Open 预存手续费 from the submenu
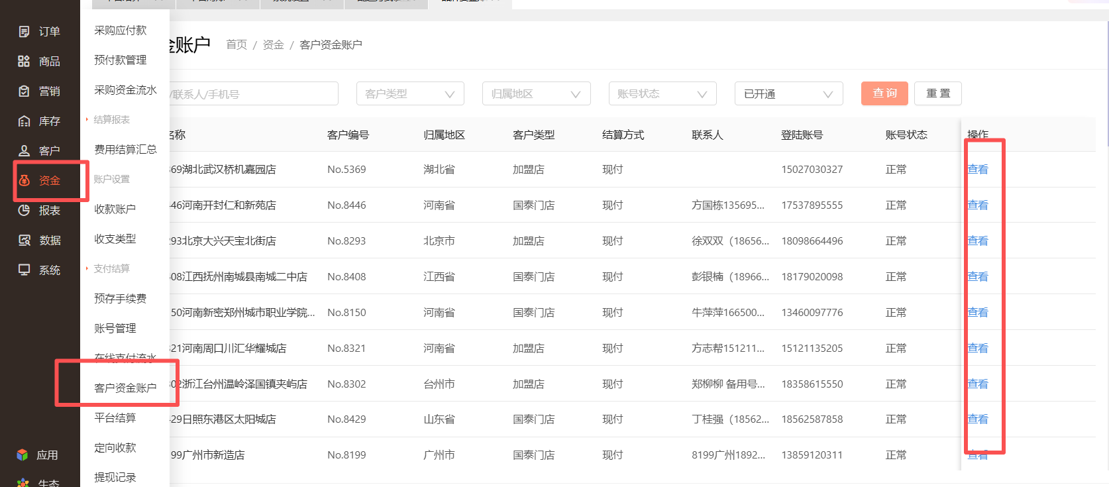The width and height of the screenshot is (1109, 487). (121, 298)
